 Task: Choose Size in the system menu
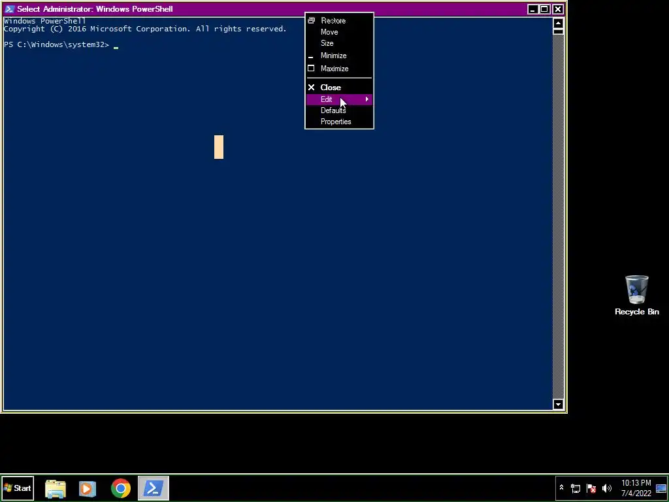click(x=339, y=43)
